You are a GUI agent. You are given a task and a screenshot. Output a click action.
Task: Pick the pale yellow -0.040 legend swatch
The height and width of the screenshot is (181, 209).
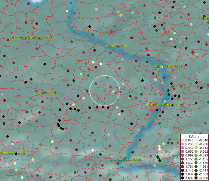click(x=196, y=140)
